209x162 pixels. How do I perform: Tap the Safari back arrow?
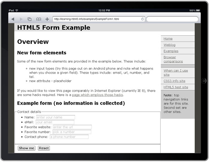coord(13,19)
